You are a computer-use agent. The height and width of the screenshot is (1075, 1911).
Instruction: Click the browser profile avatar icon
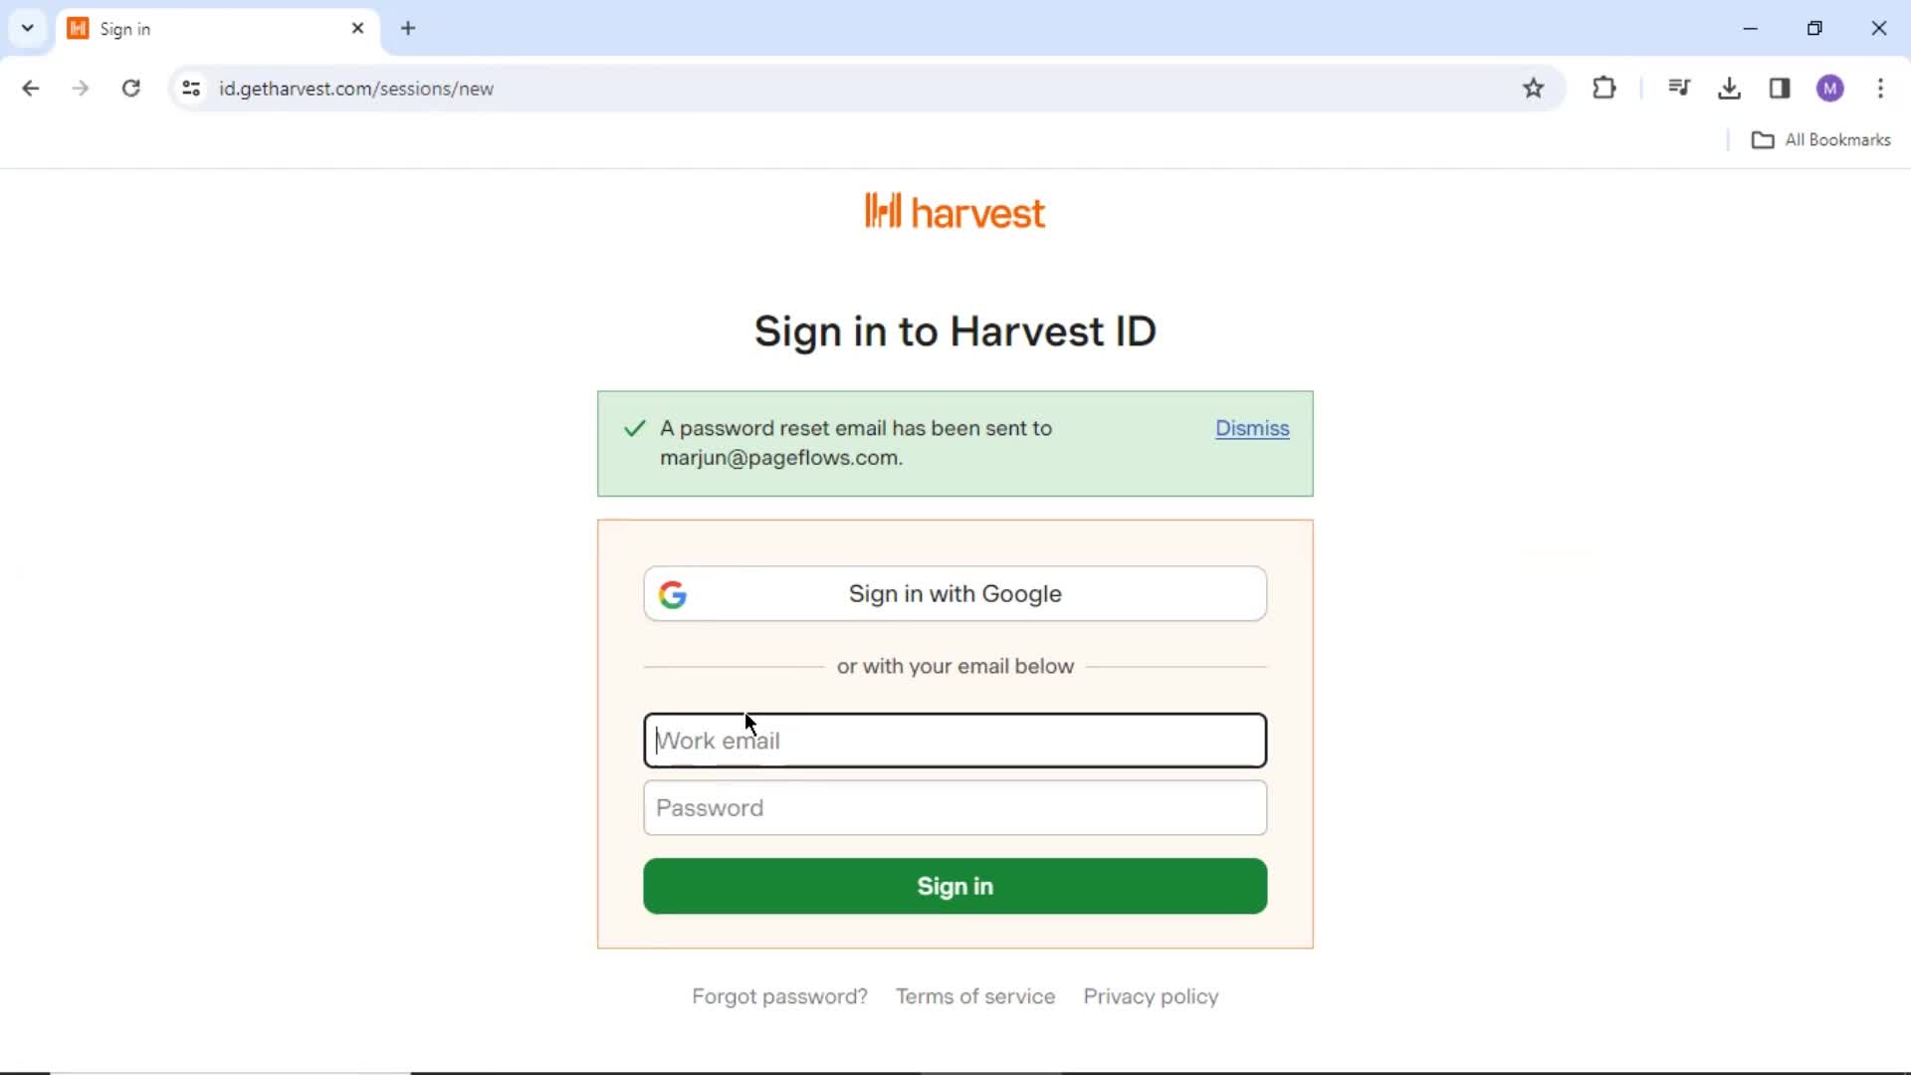[x=1829, y=88]
